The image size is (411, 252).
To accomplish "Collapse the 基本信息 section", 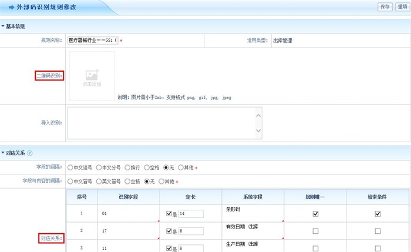I will pos(3,26).
